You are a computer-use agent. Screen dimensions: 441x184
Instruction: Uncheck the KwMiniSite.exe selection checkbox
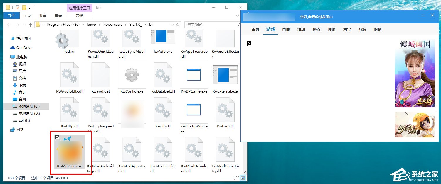57,138
